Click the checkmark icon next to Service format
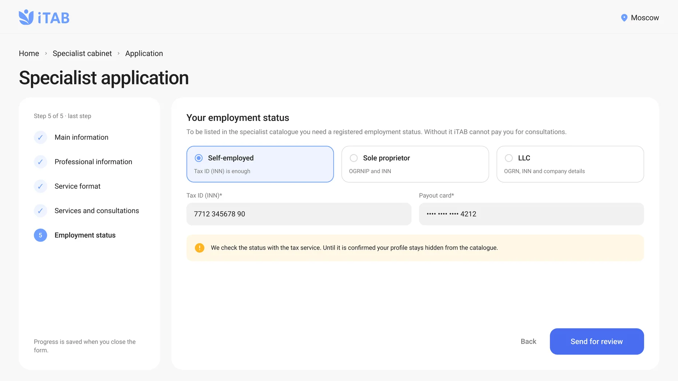This screenshot has width=678, height=381. point(40,186)
